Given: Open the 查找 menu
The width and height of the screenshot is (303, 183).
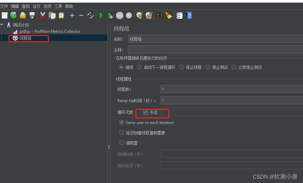Looking at the screenshot, I should [x=26, y=6].
